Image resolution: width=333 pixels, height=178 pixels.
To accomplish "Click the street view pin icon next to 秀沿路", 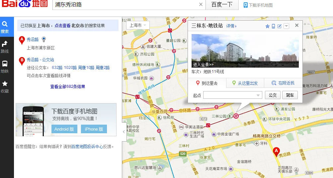I will point(44,39).
